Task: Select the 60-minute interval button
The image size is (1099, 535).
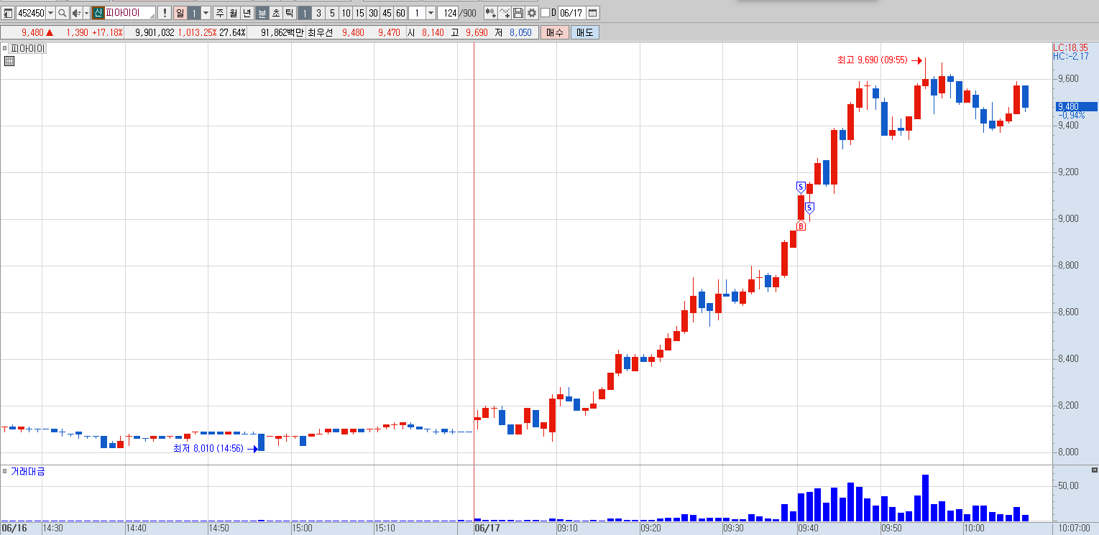Action: pos(400,13)
